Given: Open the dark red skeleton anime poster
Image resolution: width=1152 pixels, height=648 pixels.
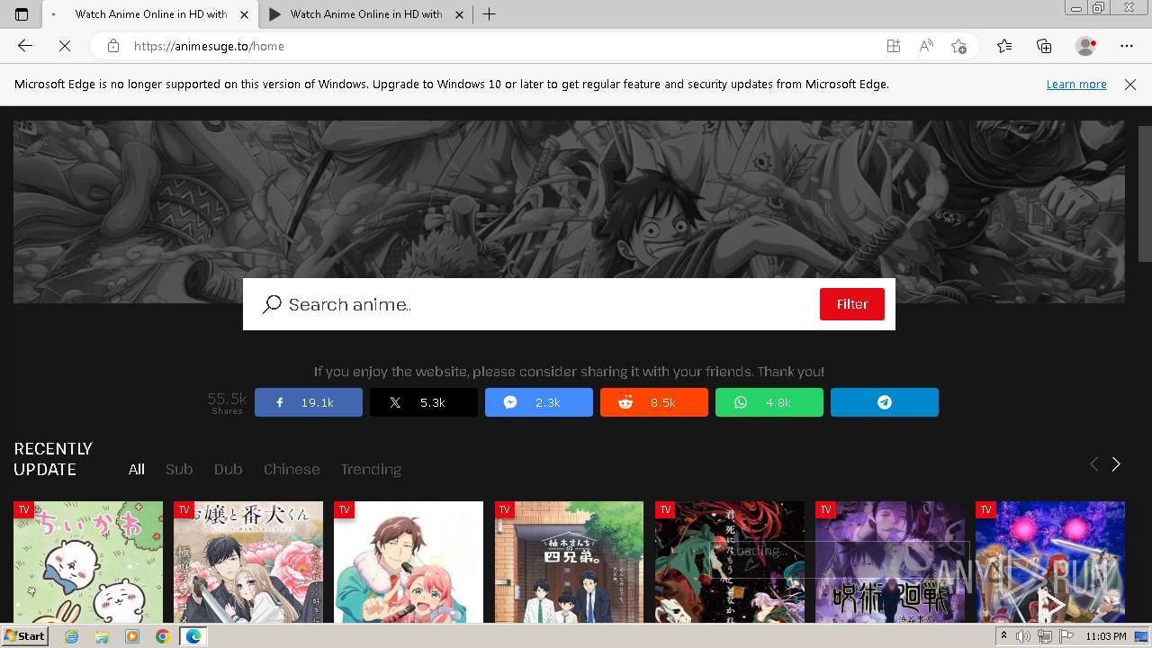Looking at the screenshot, I should (x=729, y=562).
